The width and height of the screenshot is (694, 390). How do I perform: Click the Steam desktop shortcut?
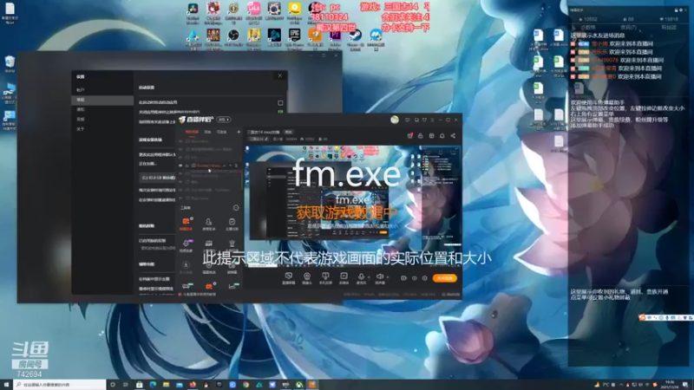356,39
